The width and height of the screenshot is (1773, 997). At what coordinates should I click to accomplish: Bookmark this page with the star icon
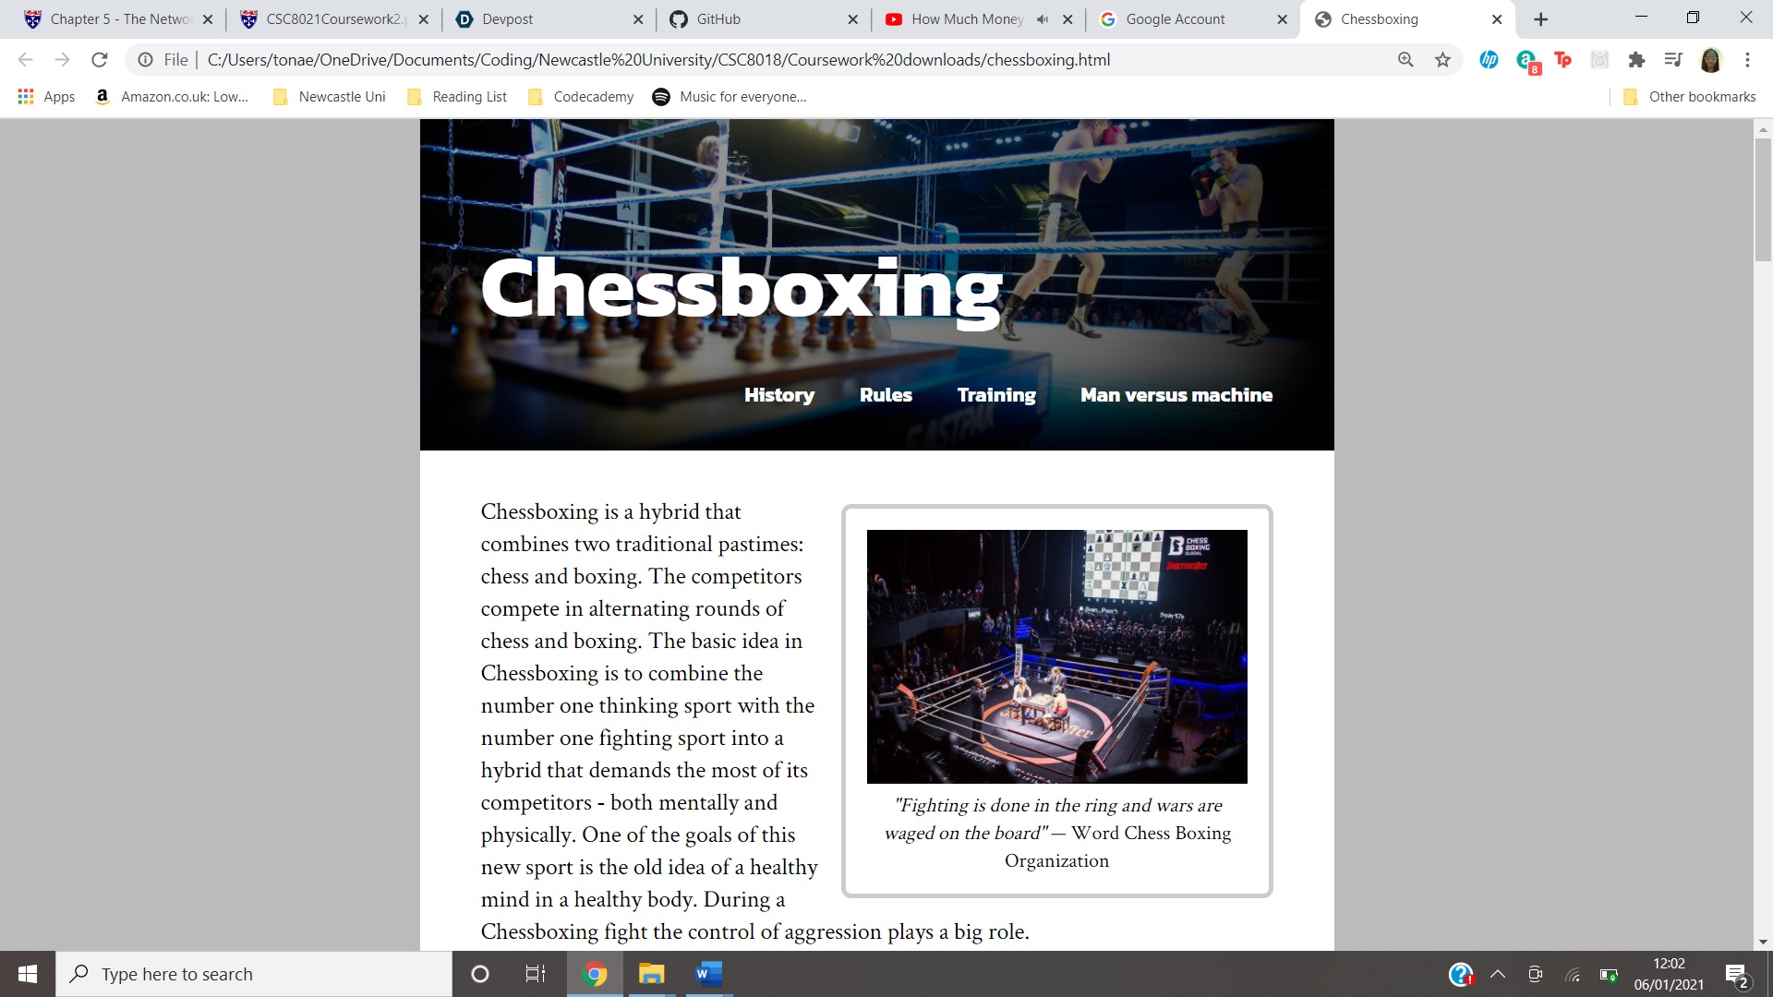1442,60
